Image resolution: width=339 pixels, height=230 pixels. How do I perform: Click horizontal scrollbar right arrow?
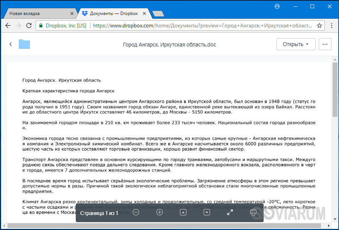[328, 226]
